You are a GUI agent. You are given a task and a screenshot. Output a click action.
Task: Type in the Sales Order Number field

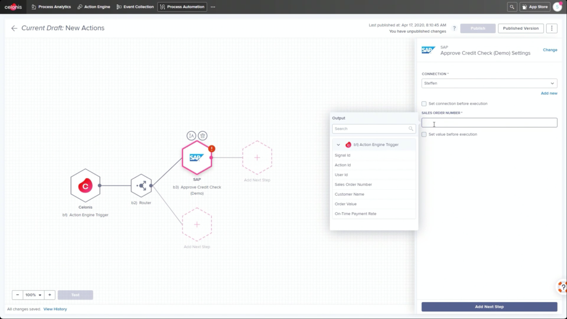click(489, 122)
